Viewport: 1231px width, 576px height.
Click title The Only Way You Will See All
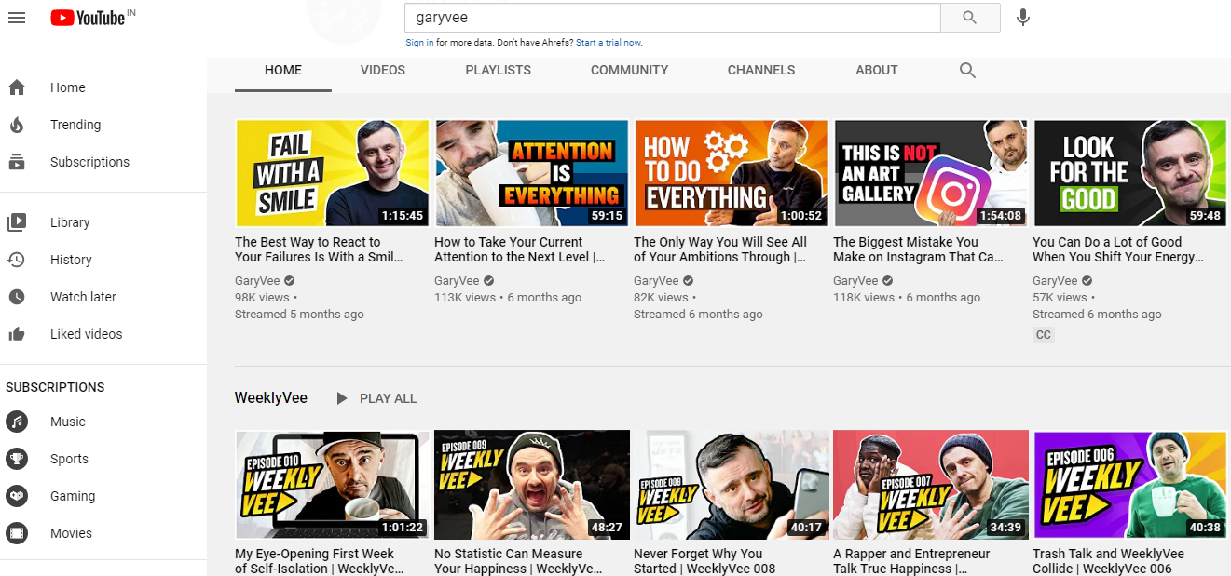pyautogui.click(x=720, y=249)
